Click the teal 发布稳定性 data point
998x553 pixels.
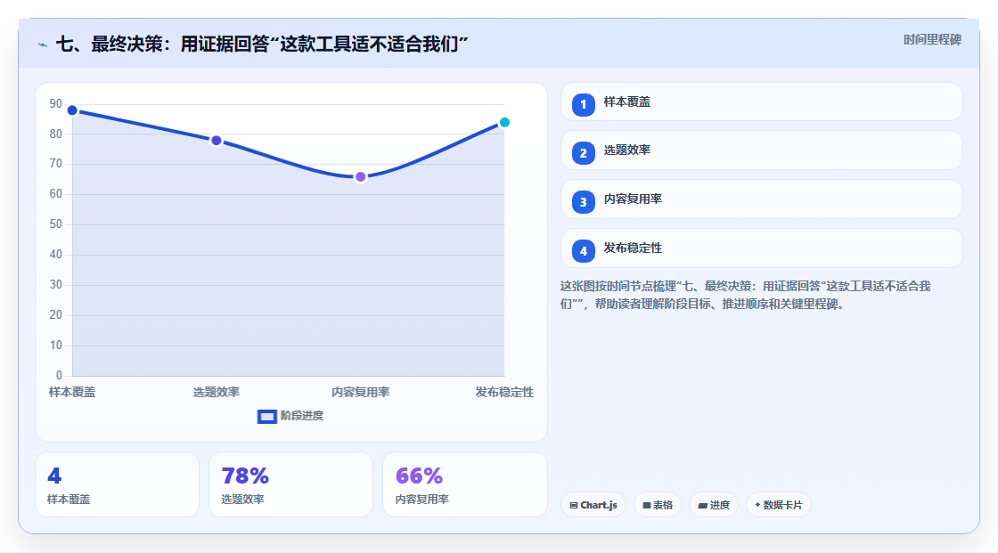click(504, 122)
